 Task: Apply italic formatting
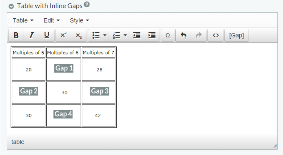[x=31, y=35]
